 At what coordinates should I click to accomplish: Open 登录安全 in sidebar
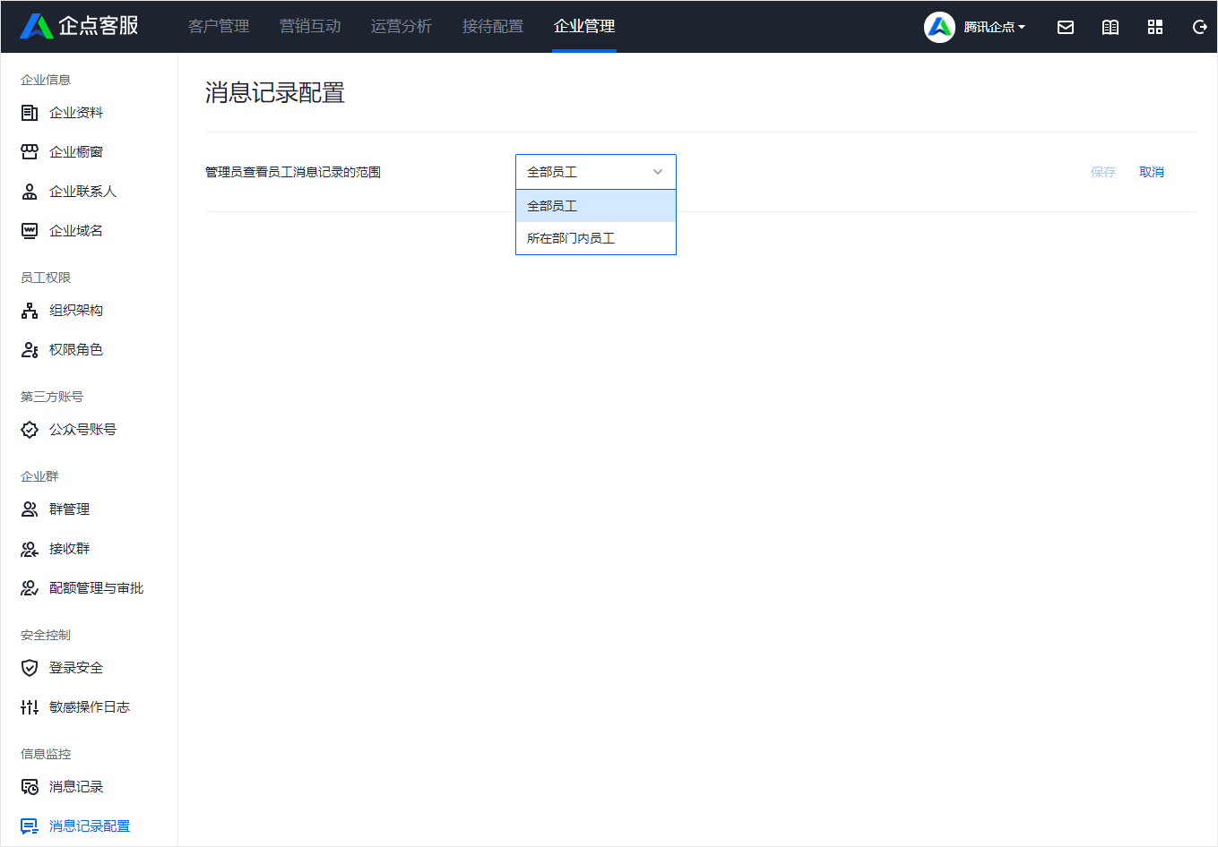tap(76, 668)
